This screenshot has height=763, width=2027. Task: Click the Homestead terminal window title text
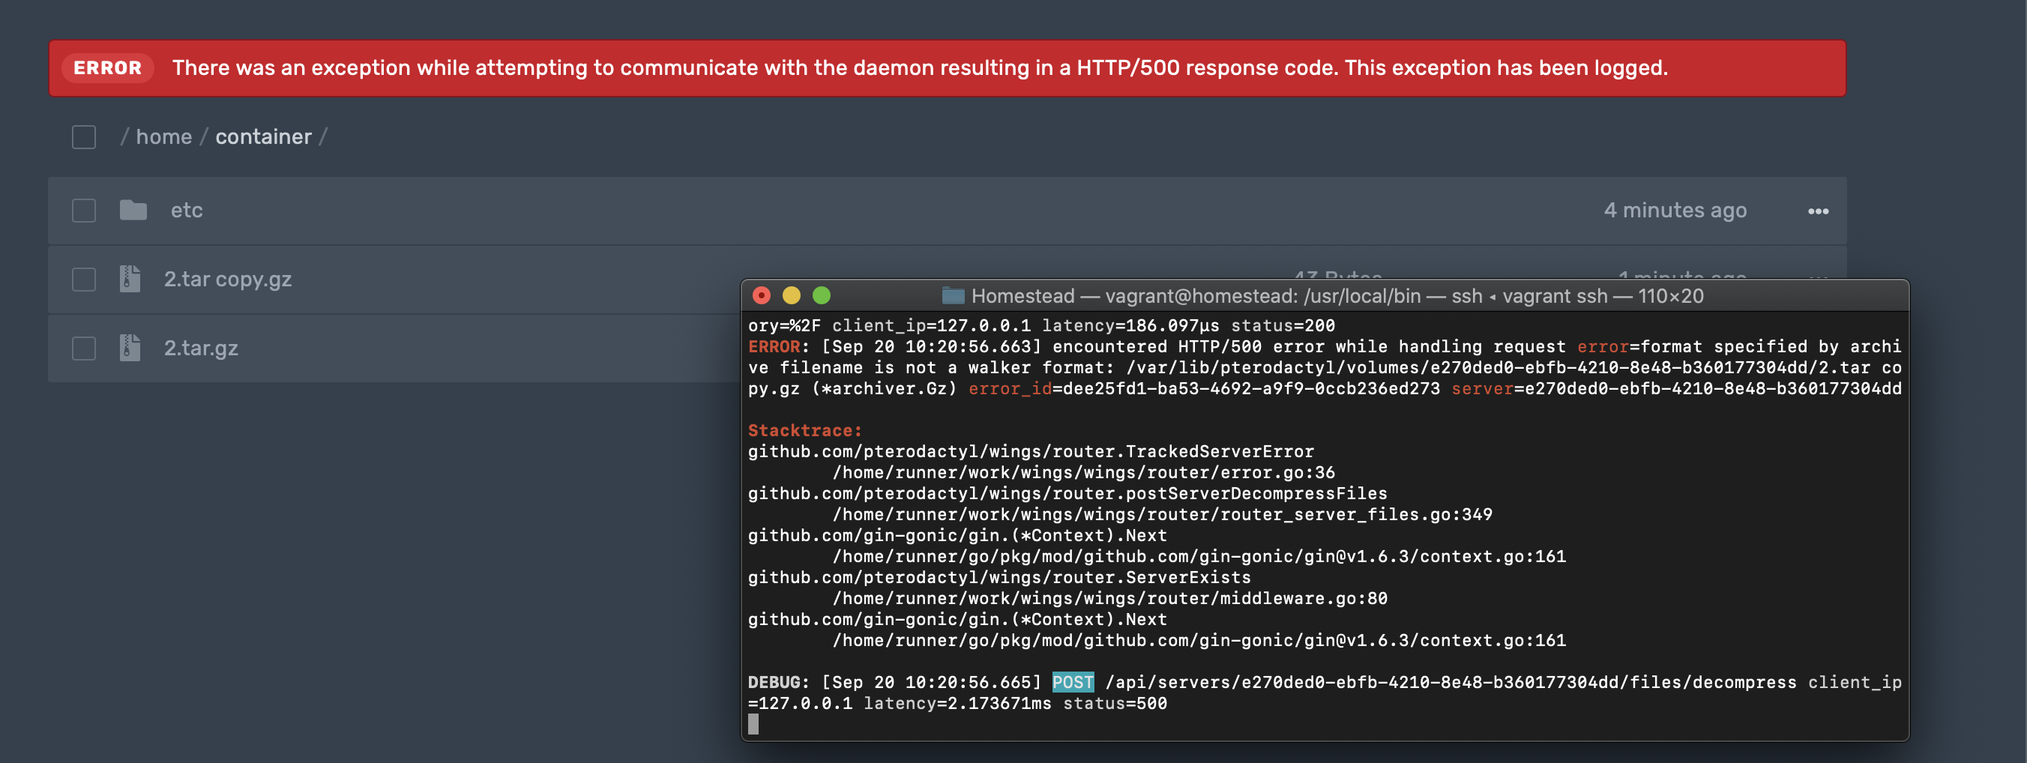1337,296
